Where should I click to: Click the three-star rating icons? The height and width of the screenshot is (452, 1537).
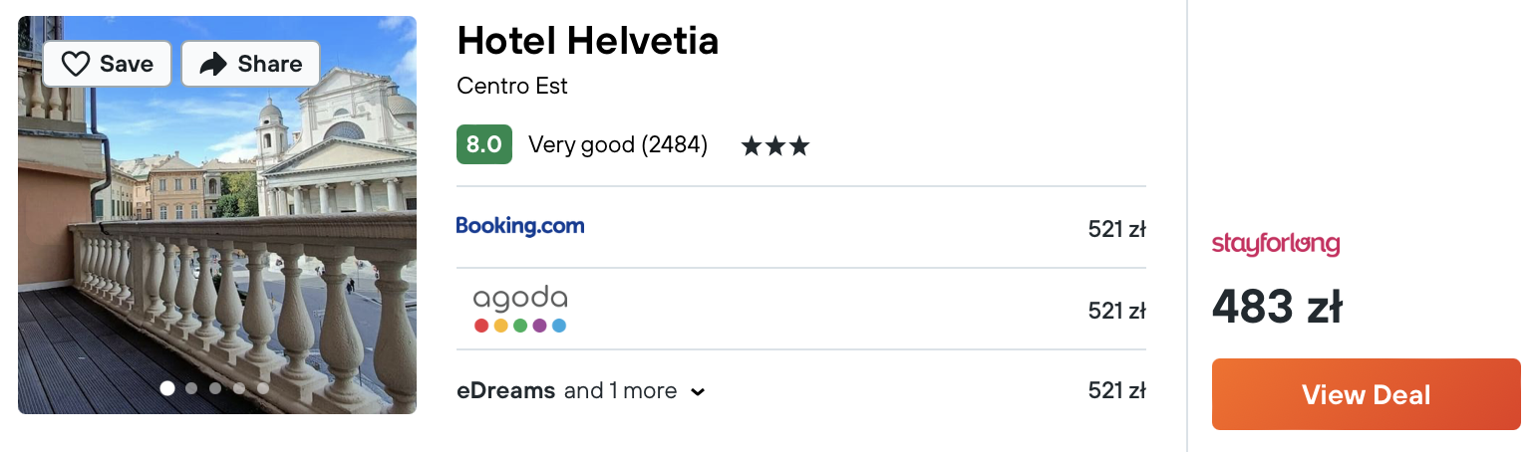pos(775,146)
